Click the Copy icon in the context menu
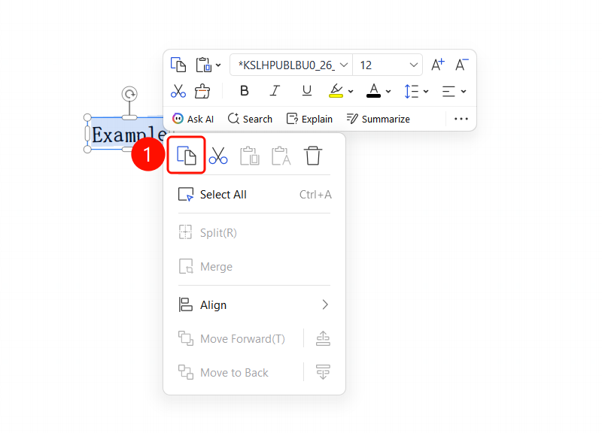The width and height of the screenshot is (602, 433). 186,156
